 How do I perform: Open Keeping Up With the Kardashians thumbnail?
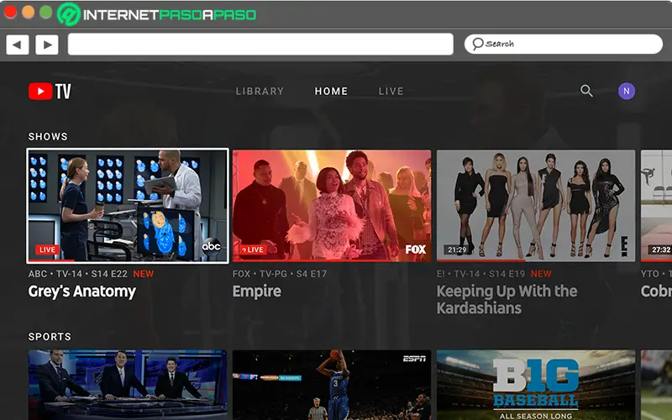pos(536,206)
